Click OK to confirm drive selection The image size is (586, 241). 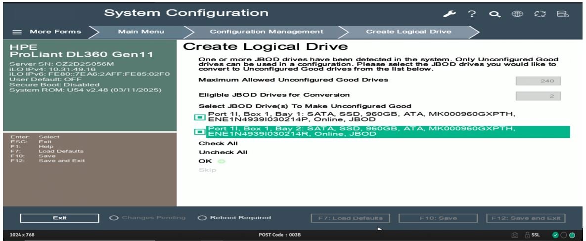tap(205, 161)
